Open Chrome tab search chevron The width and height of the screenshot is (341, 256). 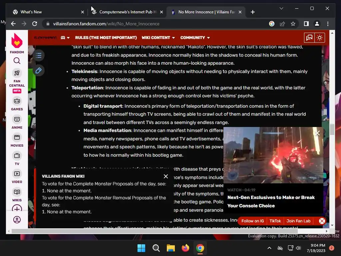point(281,8)
